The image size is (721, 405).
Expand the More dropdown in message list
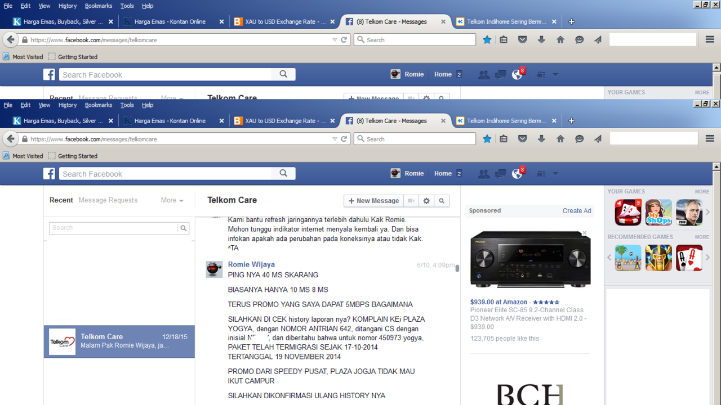click(172, 200)
